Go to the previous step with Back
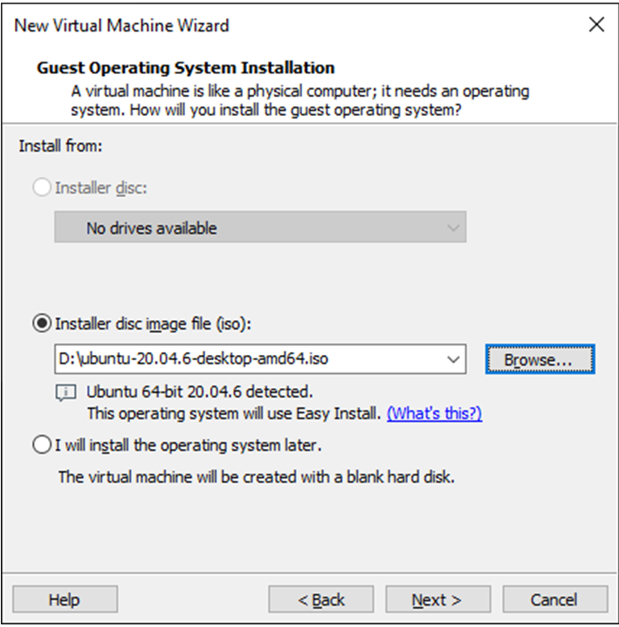 click(321, 600)
